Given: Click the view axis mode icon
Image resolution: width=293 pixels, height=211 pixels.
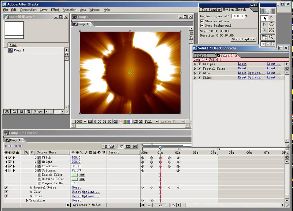Looking at the screenshot, I should click(272, 44).
